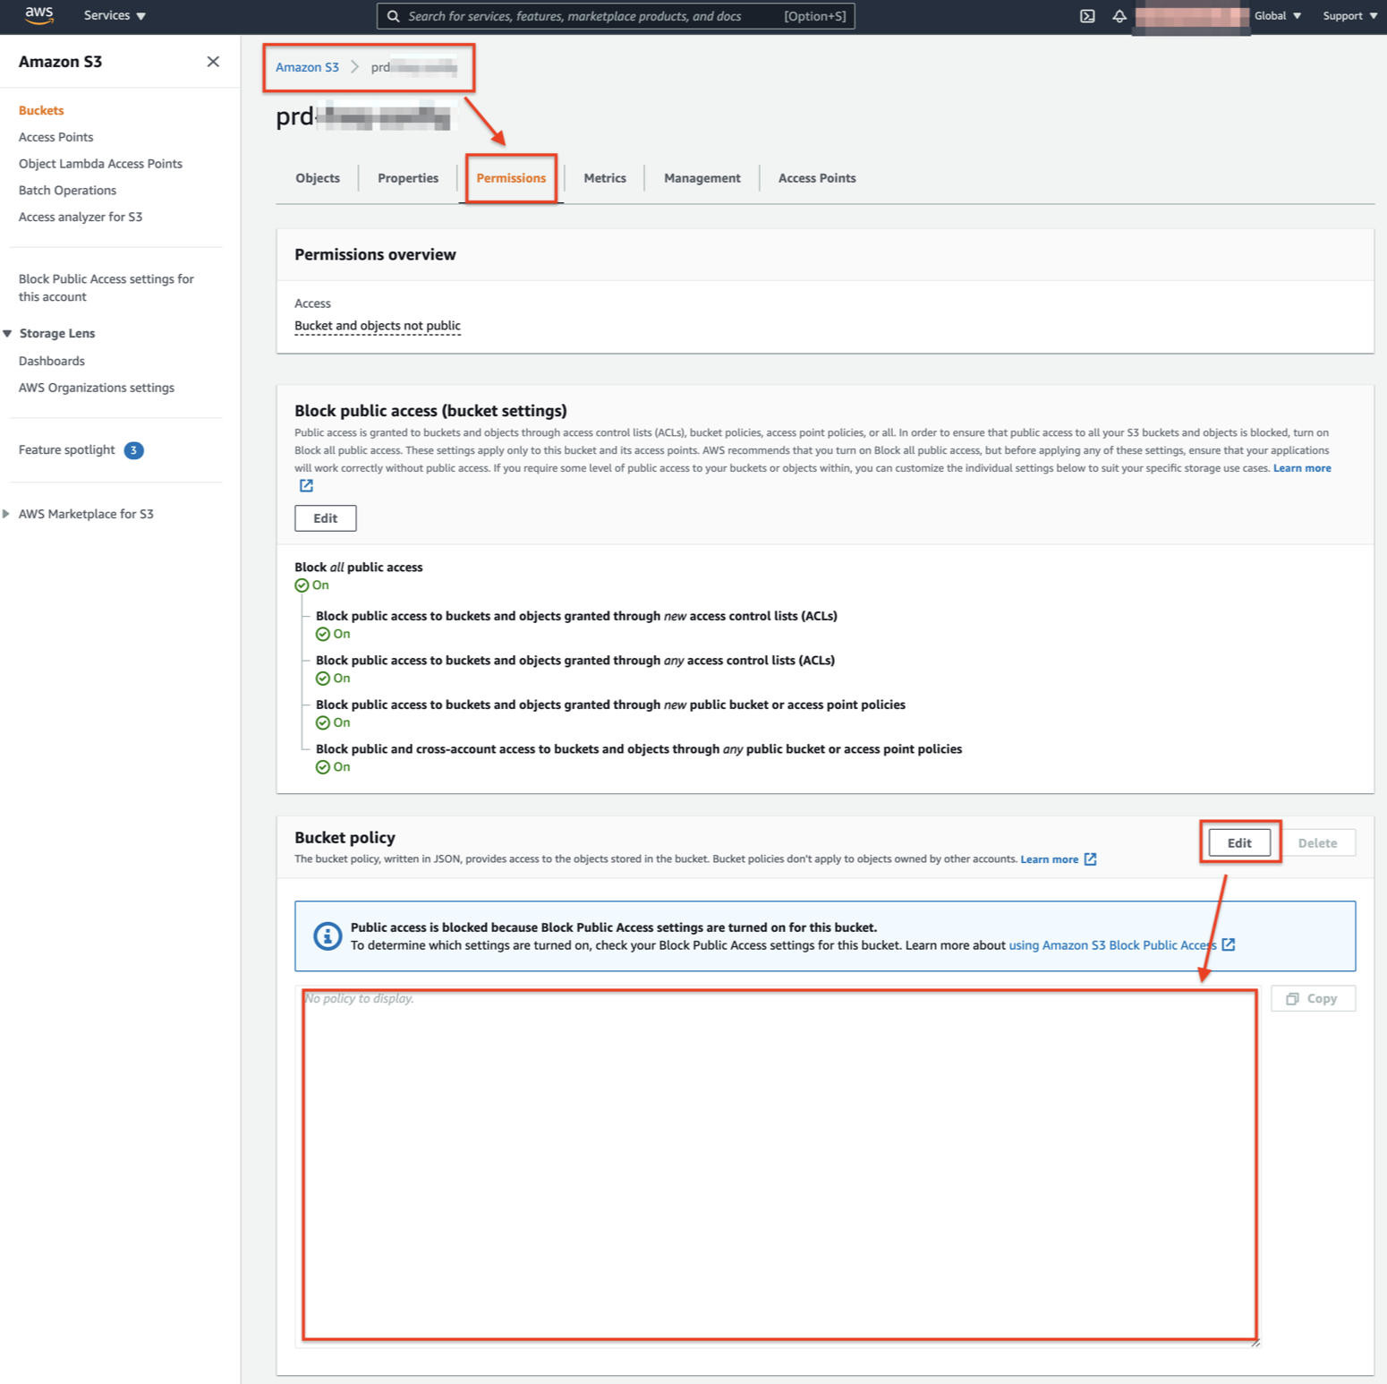Image resolution: width=1387 pixels, height=1384 pixels.
Task: Open the Support dropdown menu
Action: coord(1349,16)
